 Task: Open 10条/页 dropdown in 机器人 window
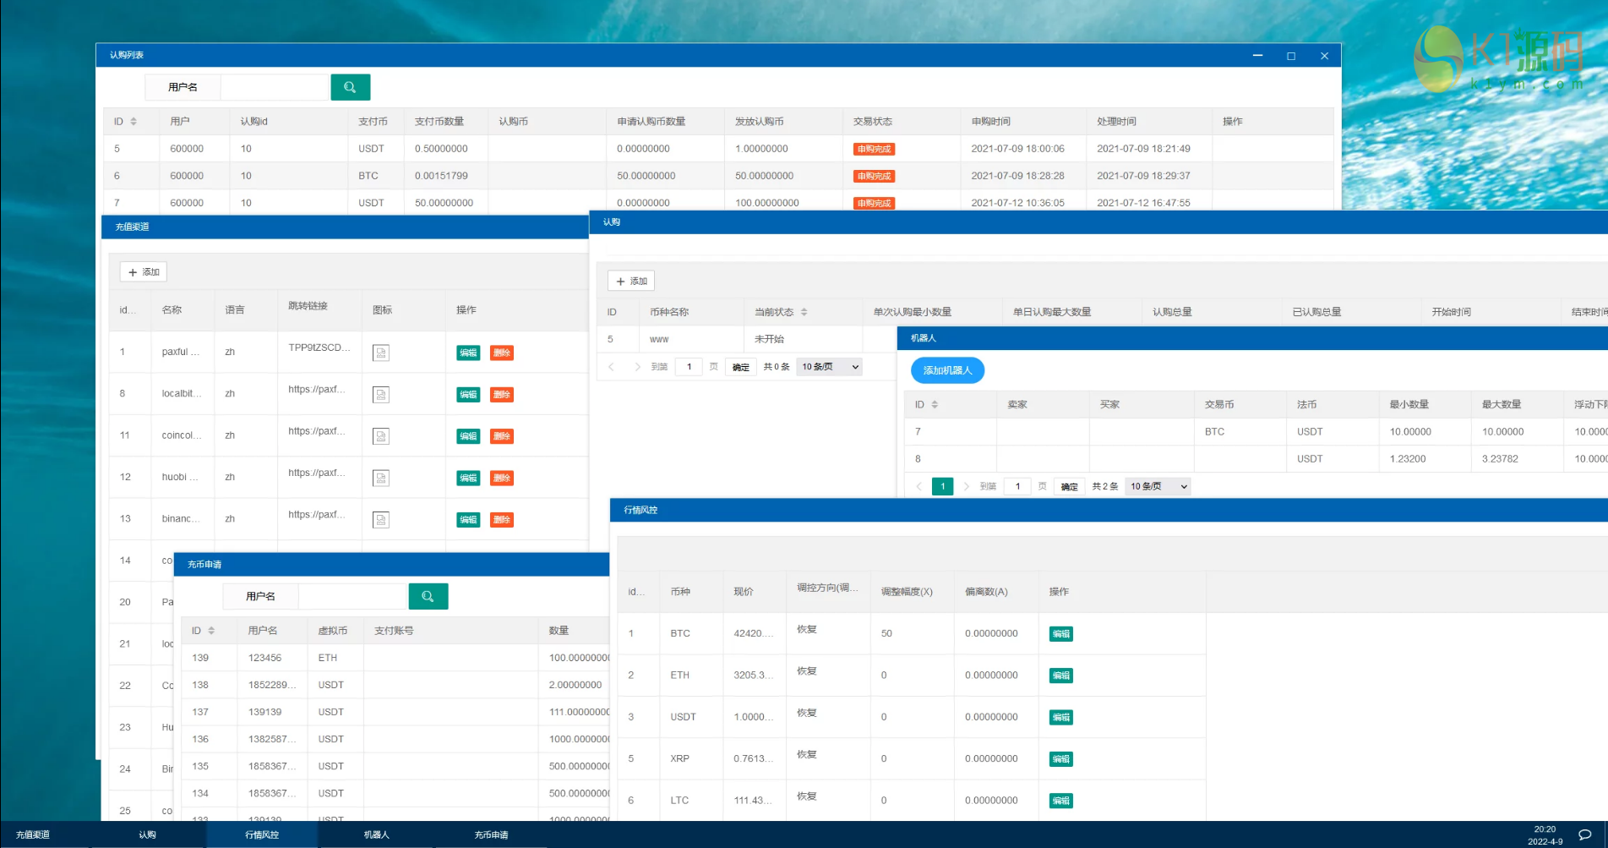[1158, 486]
